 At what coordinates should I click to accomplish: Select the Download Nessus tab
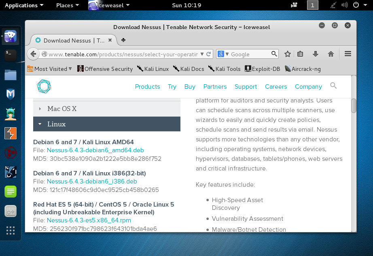pos(74,40)
